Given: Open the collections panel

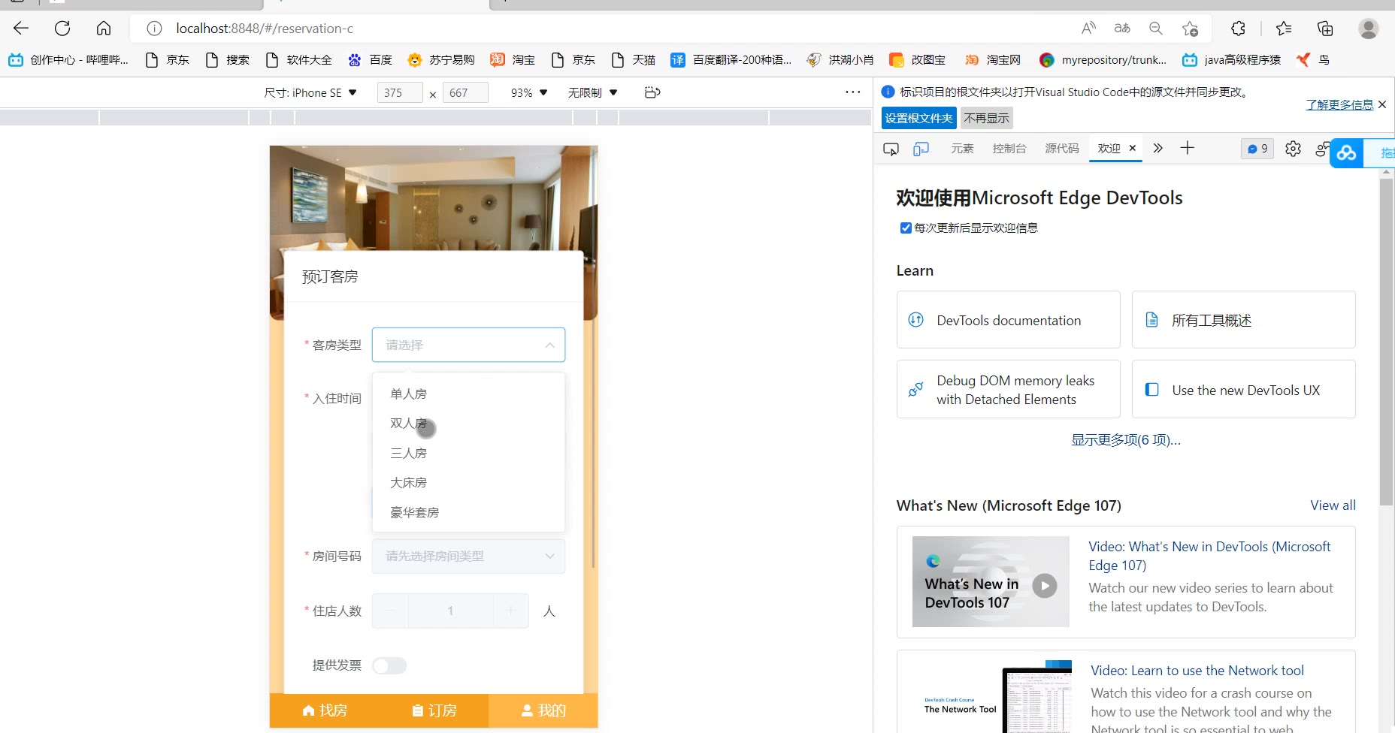Looking at the screenshot, I should point(1325,29).
